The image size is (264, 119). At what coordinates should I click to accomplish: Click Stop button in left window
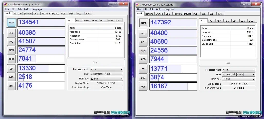click(96, 62)
